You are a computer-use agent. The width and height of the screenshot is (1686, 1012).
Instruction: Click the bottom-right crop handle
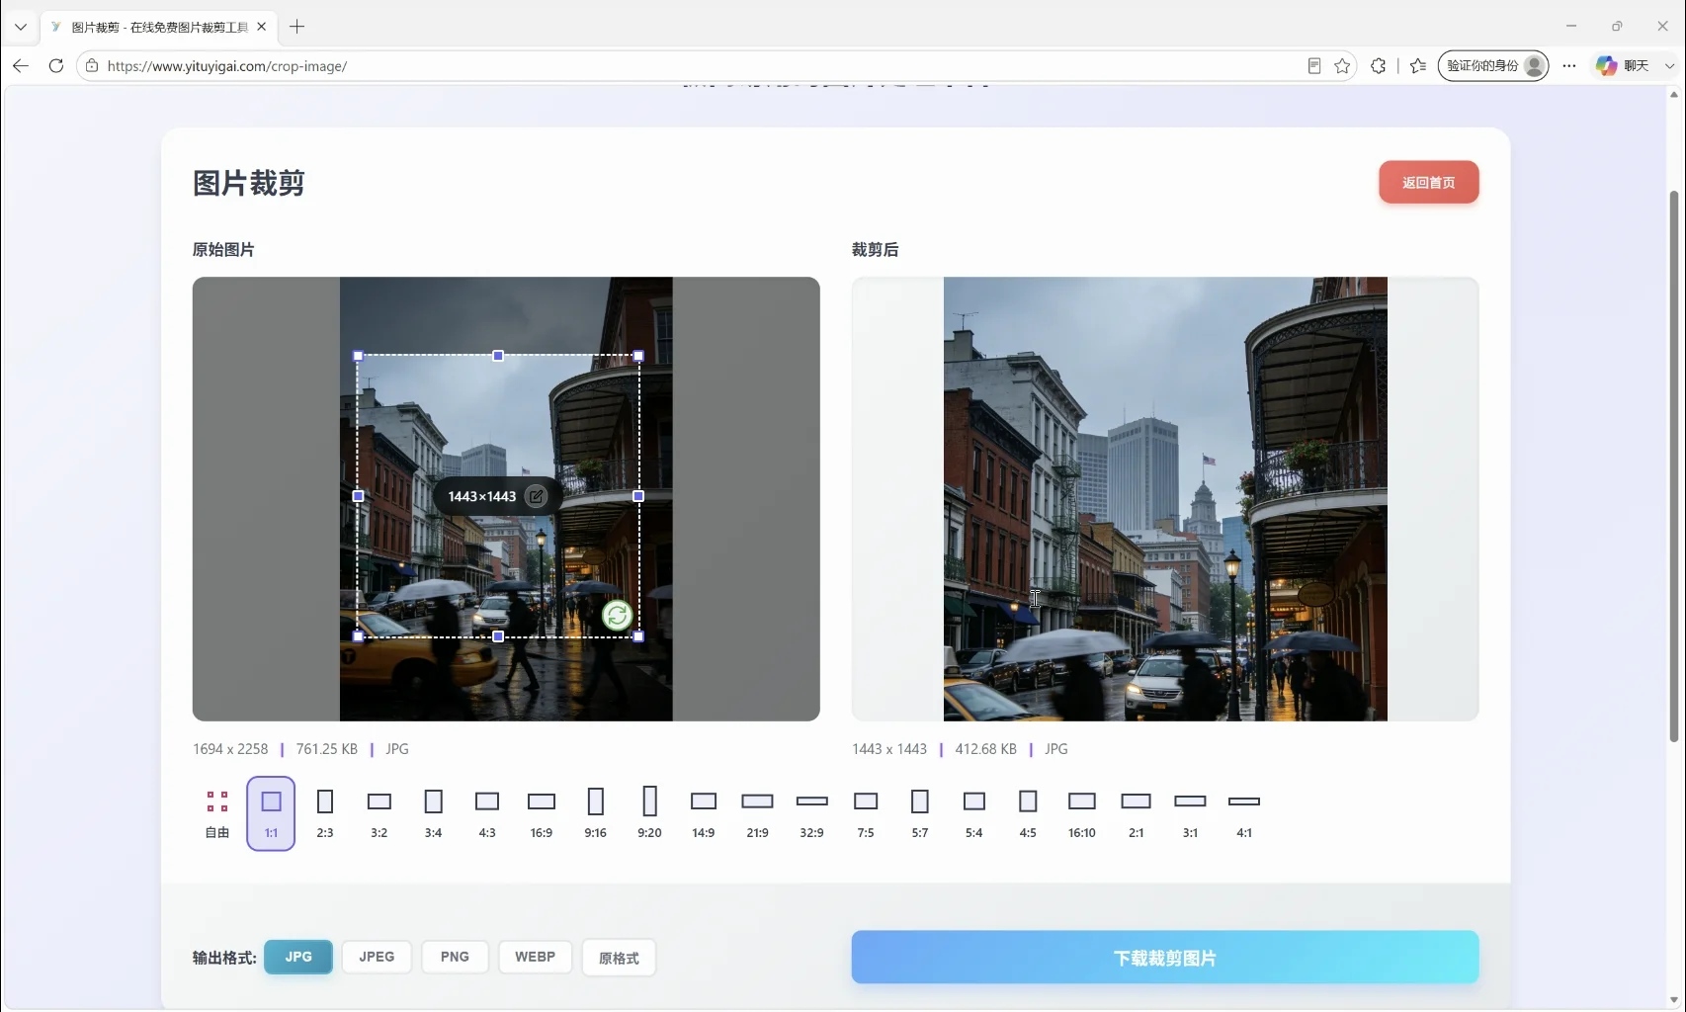[x=638, y=636]
